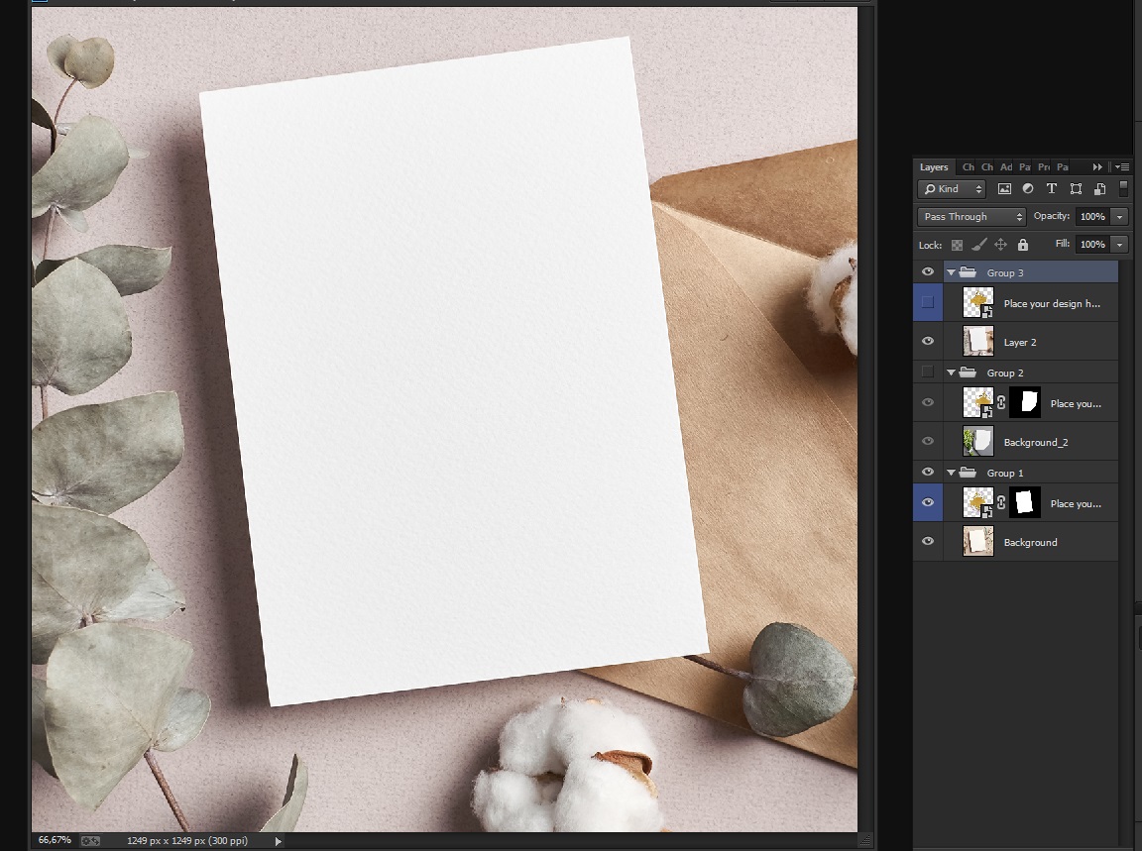Click the lock all padlock icon
The height and width of the screenshot is (851, 1142).
tap(1023, 246)
